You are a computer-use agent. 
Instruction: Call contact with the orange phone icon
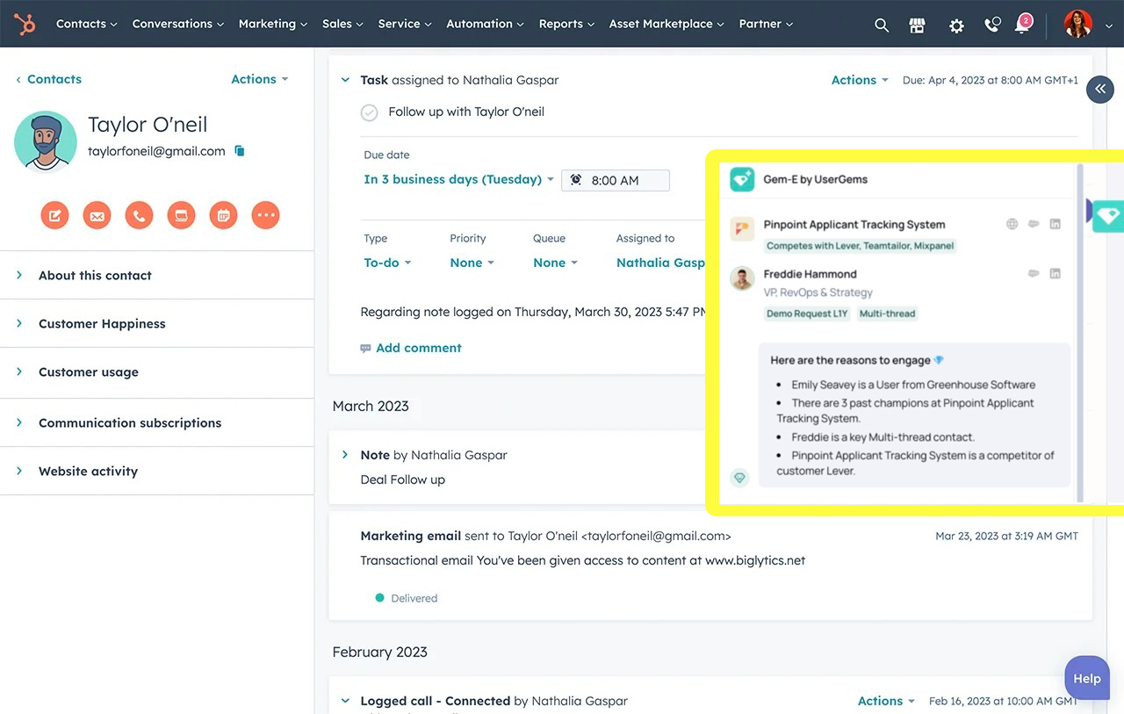(x=139, y=215)
